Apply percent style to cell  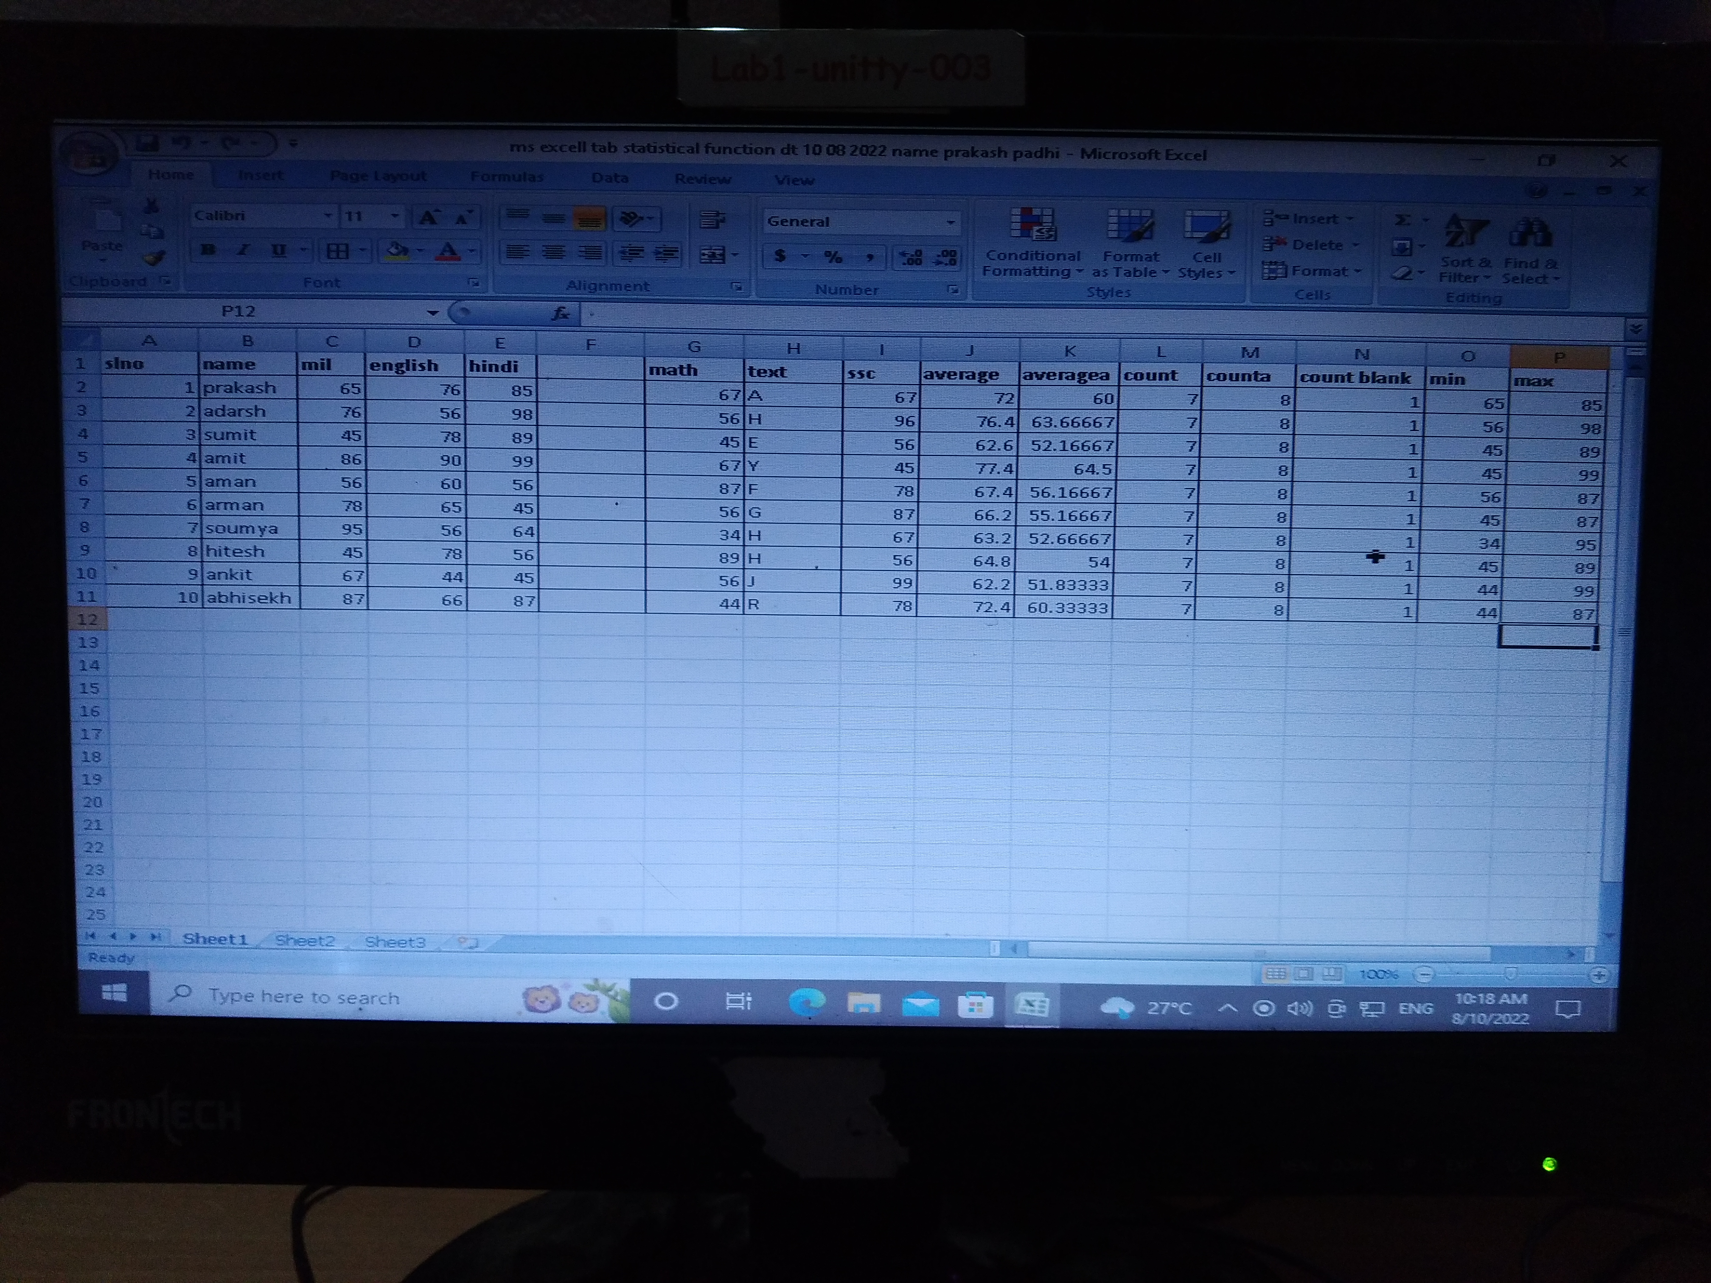point(833,257)
